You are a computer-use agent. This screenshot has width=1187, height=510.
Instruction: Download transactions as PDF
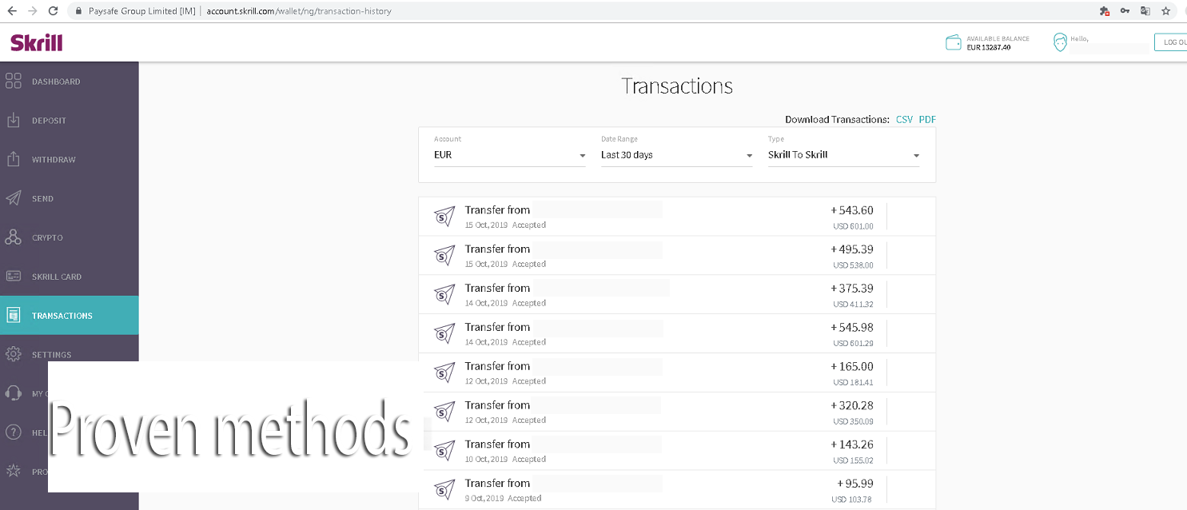coord(927,120)
